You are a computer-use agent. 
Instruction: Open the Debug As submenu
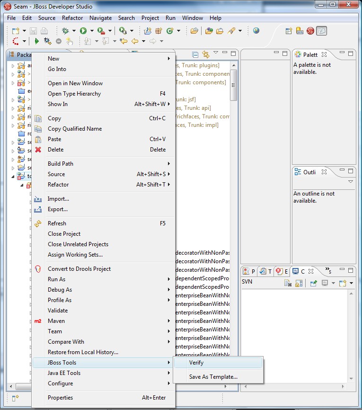point(104,290)
